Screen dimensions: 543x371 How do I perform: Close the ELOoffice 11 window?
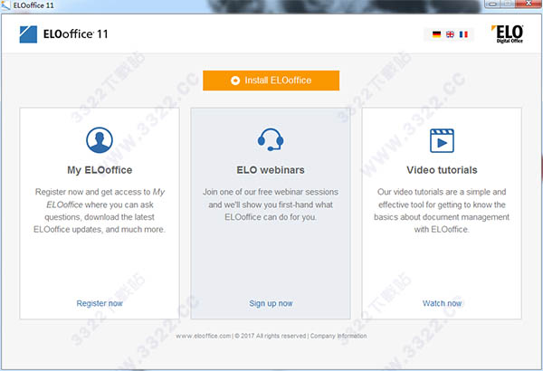click(x=529, y=4)
